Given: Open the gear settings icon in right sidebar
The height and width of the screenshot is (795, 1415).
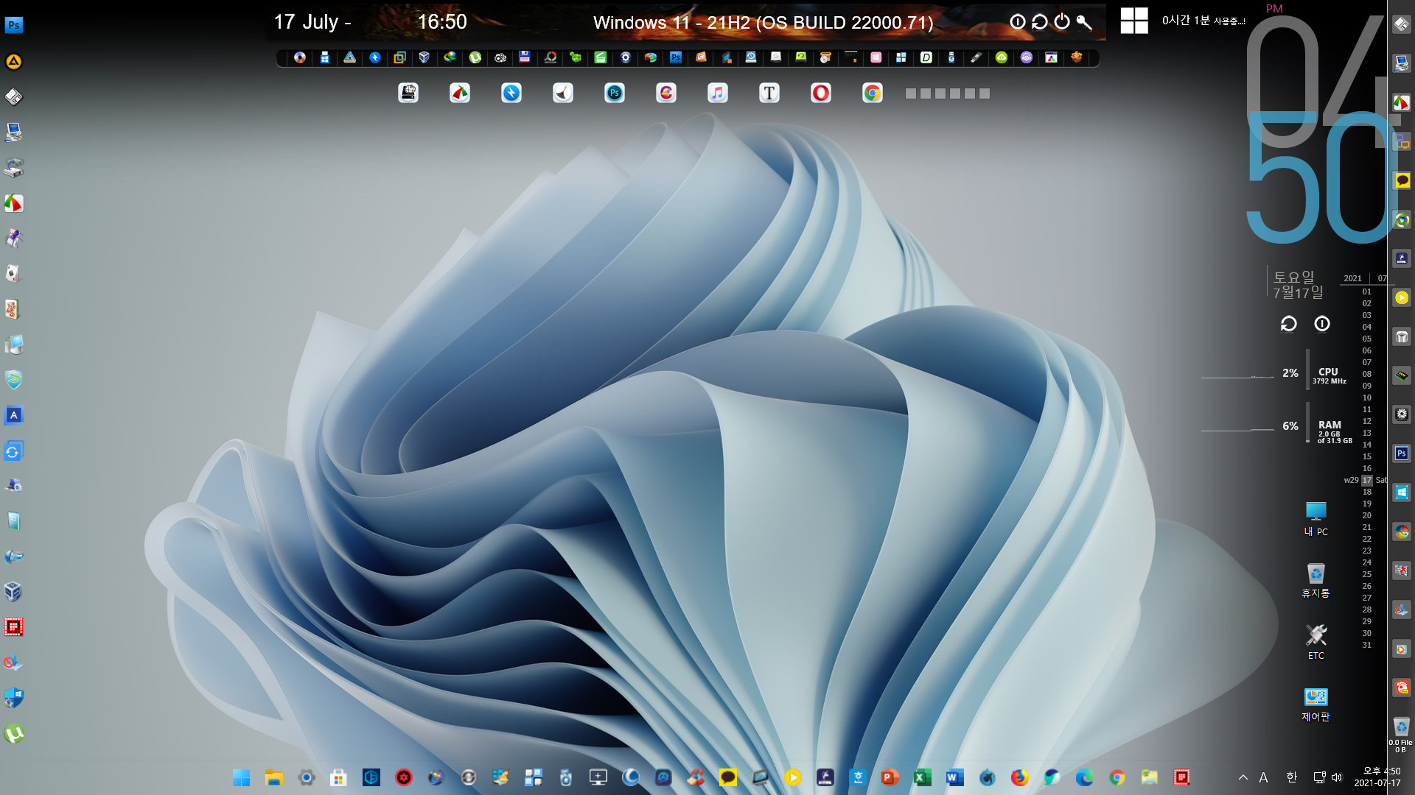Looking at the screenshot, I should click(x=1402, y=414).
